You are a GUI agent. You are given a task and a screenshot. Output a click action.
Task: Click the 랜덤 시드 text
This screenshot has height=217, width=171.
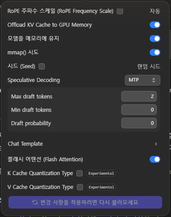click(149, 66)
